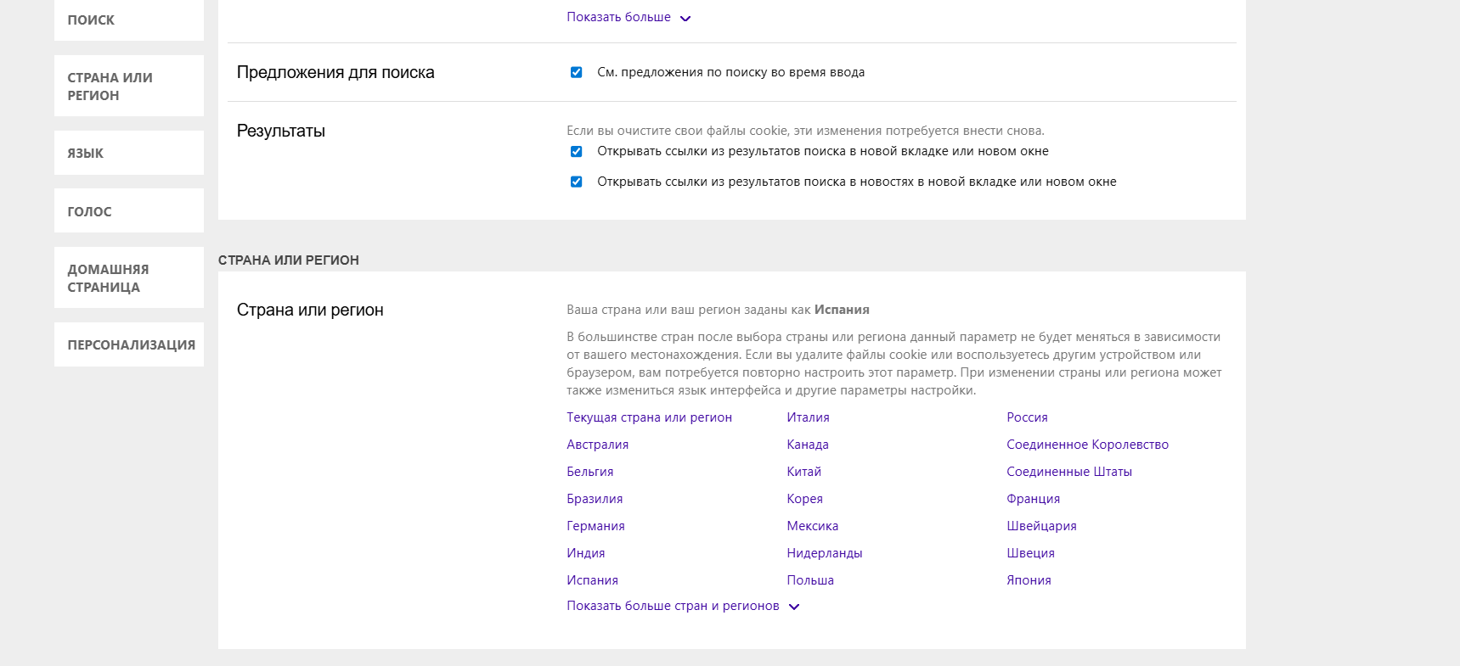Open ПЕРСОНАЛИЗАЦИЯ sidebar section

(129, 344)
